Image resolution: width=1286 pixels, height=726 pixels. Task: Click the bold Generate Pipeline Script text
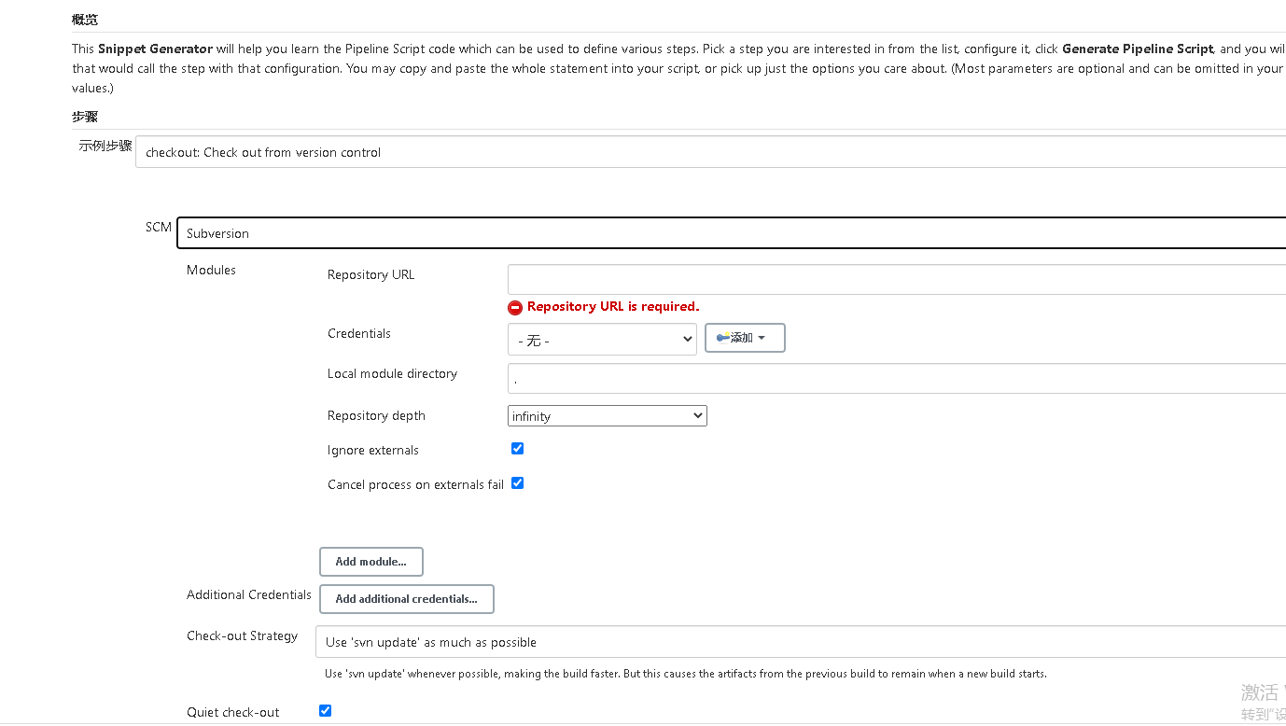1138,49
